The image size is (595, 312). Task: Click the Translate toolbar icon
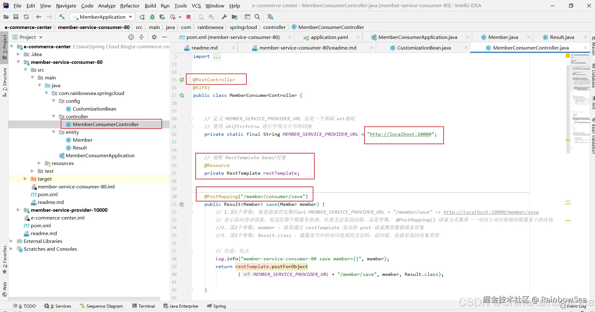(x=270, y=17)
